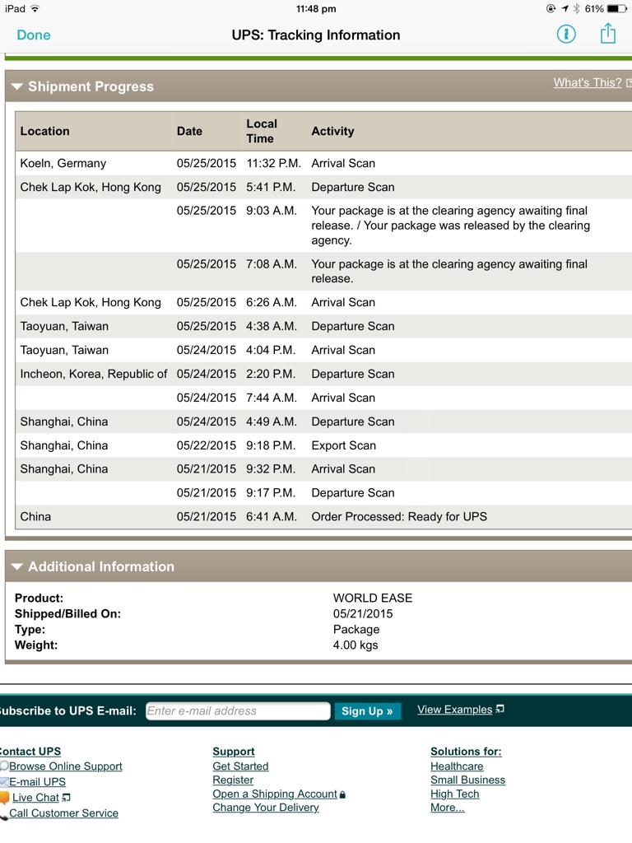632x843 pixels.
Task: Select the 6:26 A.M. Arrival Scan text
Action: coord(343,302)
